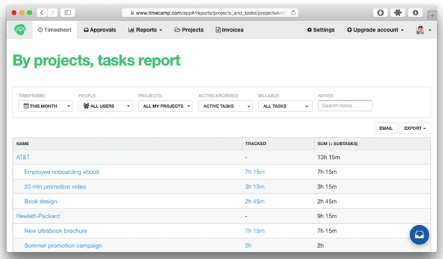Screen dimensions: 443x259
Task: Expand the Active Tasks filter
Action: [x=226, y=106]
